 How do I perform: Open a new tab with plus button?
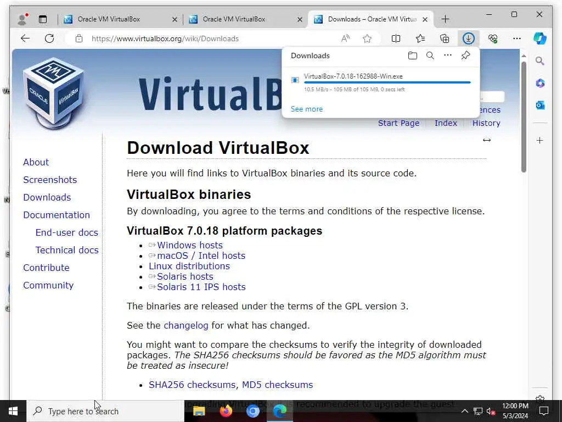coord(445,19)
